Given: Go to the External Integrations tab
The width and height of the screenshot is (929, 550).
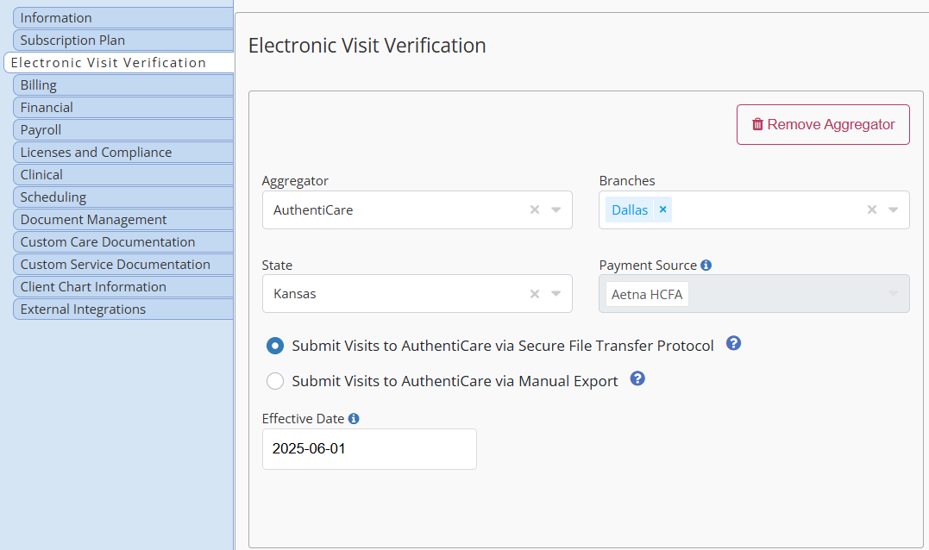Looking at the screenshot, I should (x=122, y=309).
